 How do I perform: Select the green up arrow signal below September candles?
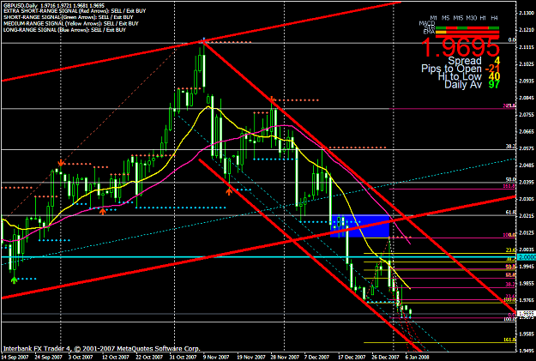pos(14,280)
